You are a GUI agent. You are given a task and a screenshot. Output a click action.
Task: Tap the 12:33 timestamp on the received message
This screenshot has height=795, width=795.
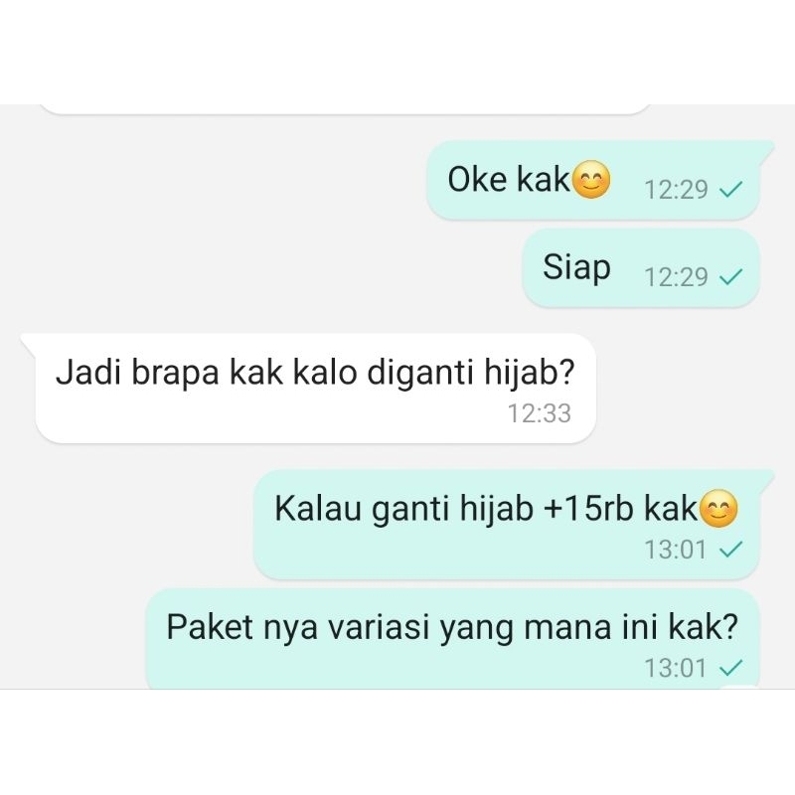pyautogui.click(x=540, y=413)
